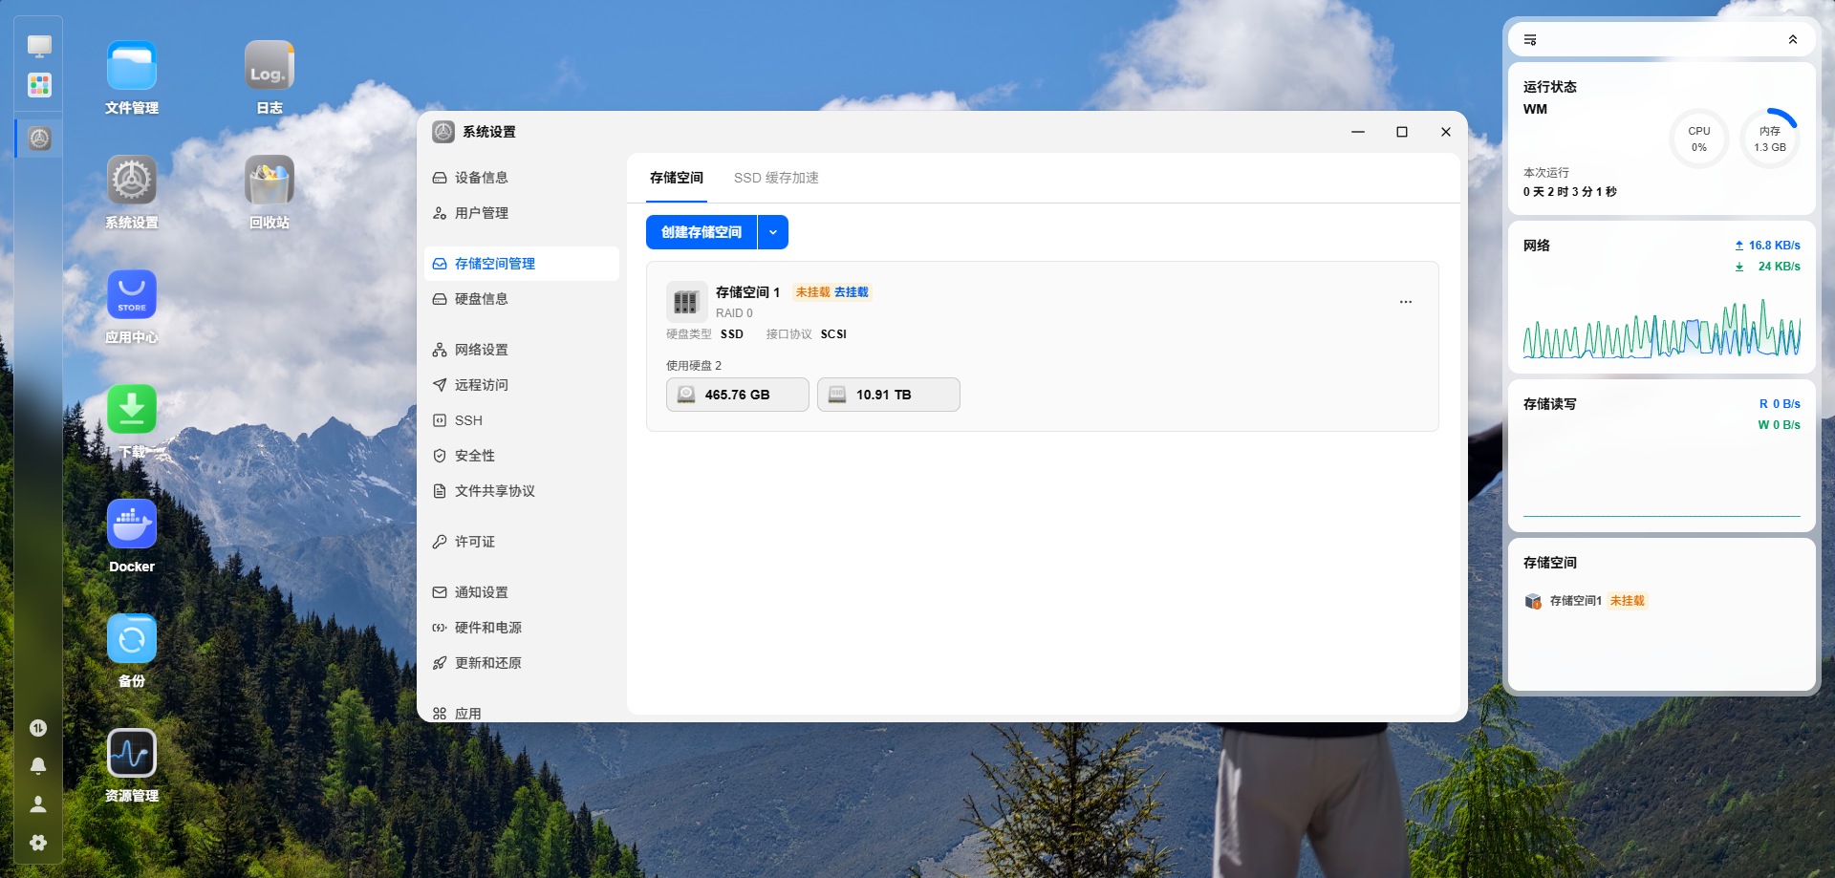Click the 存储读写 widget title
Image resolution: width=1835 pixels, height=878 pixels.
[x=1550, y=404]
